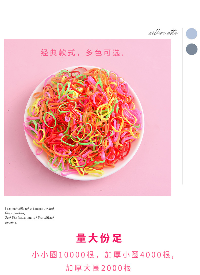Click the last 'sunshine.' line

click(x=11, y=222)
